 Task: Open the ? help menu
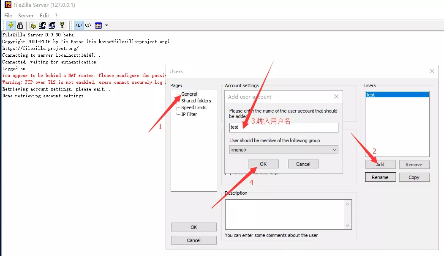[56, 15]
